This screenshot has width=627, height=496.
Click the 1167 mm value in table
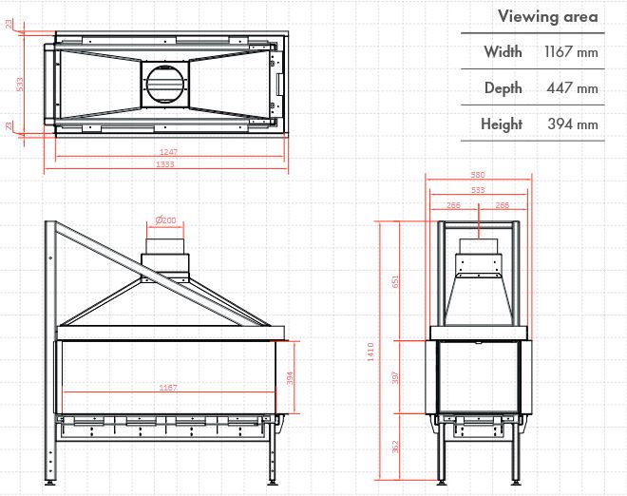[572, 51]
